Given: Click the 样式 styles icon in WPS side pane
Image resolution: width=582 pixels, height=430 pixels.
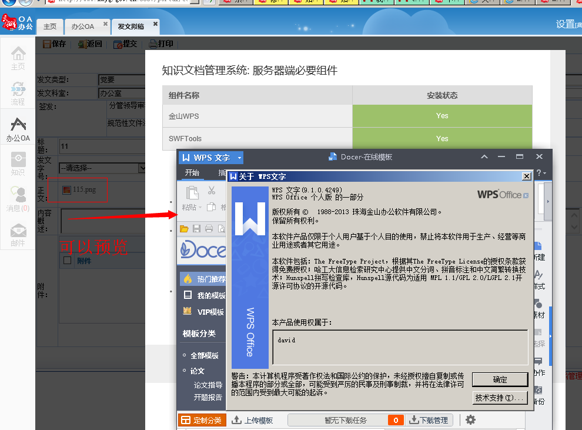Looking at the screenshot, I should point(538,275).
